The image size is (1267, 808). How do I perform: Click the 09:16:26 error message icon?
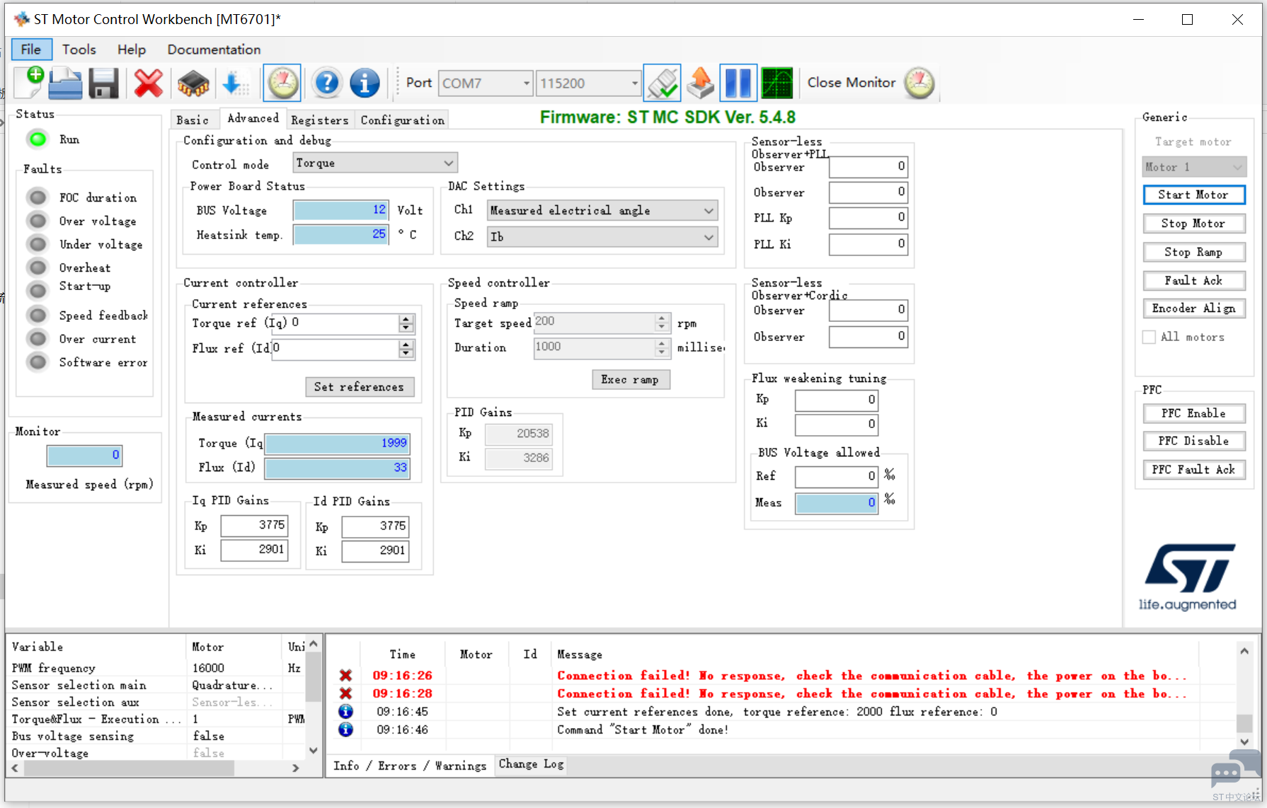pyautogui.click(x=345, y=675)
